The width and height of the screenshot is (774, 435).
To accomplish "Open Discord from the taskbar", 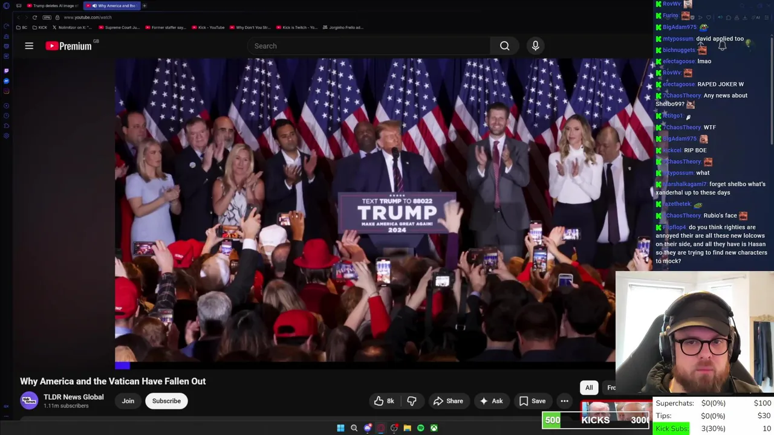I will pyautogui.click(x=368, y=428).
